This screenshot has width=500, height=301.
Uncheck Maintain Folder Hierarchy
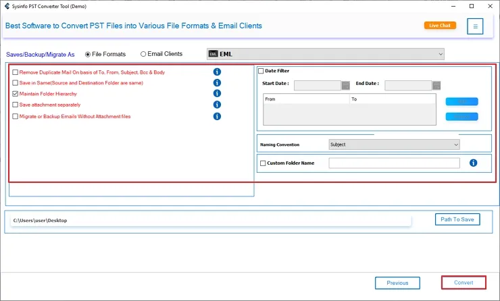[x=15, y=94]
